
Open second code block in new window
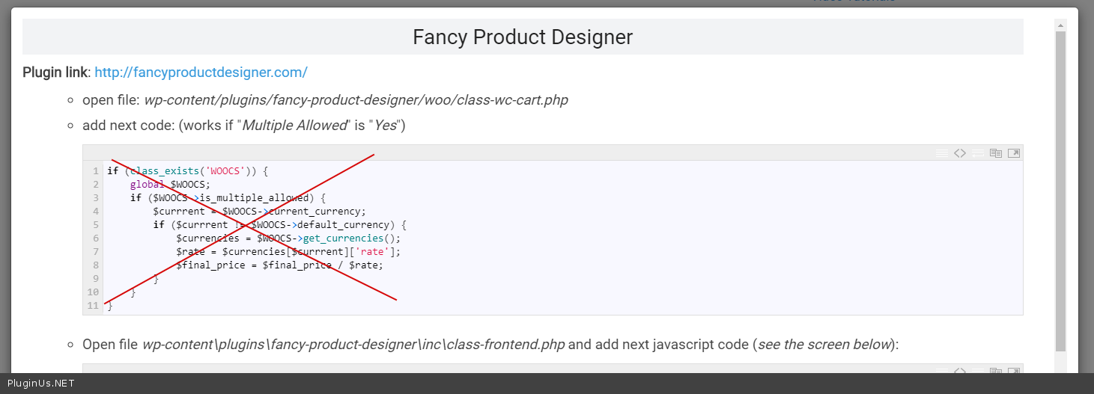point(1013,370)
